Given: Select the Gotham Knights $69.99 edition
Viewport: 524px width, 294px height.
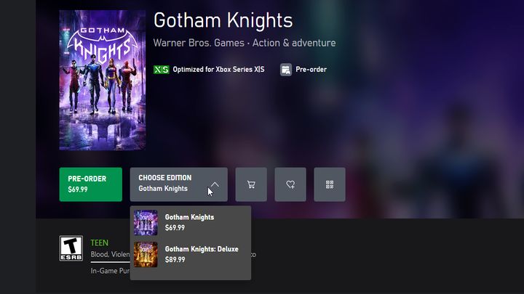Looking at the screenshot, I should click(189, 222).
